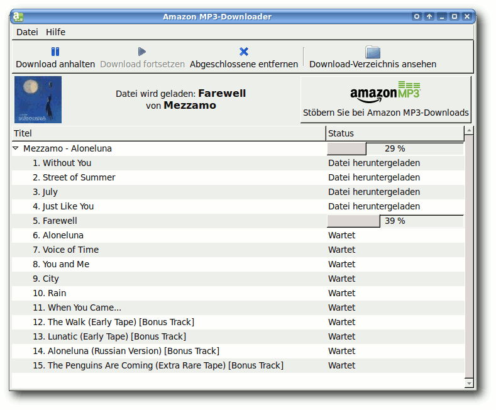Click the play icon for Download fortsetzen
This screenshot has height=410, width=496.
(x=142, y=52)
